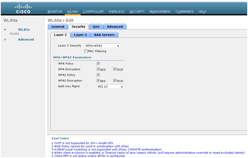This screenshot has height=158, width=248.
Task: Open the Advanced tab in WLAN edit
Action: point(115,27)
